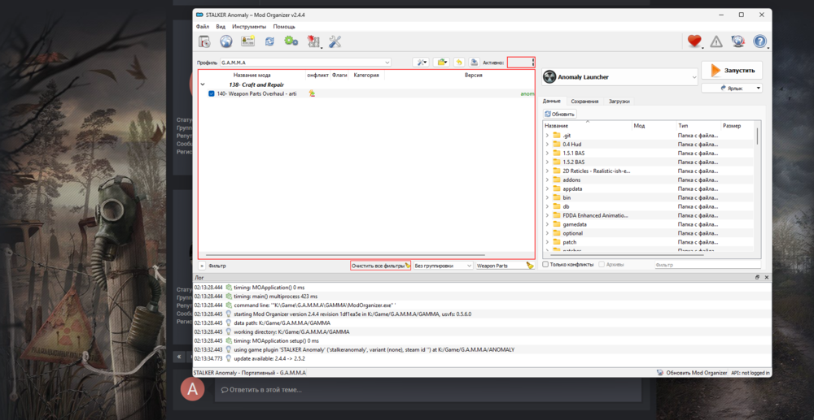The height and width of the screenshot is (420, 814).
Task: Open settings wrench and screwdriver icon
Action: (x=335, y=41)
